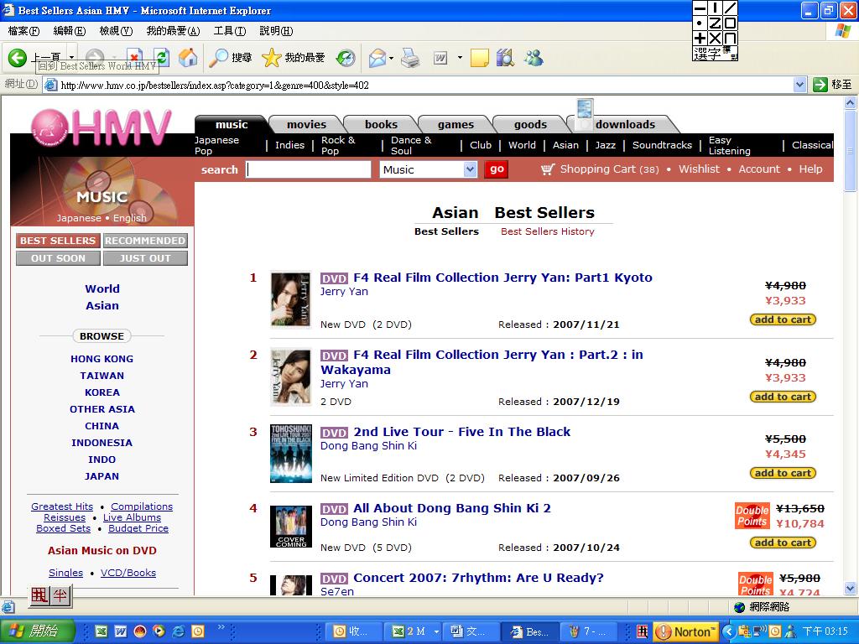Viewport: 859px width, 644px height.
Task: Open the Back button history dropdown arrow
Action: [x=72, y=58]
